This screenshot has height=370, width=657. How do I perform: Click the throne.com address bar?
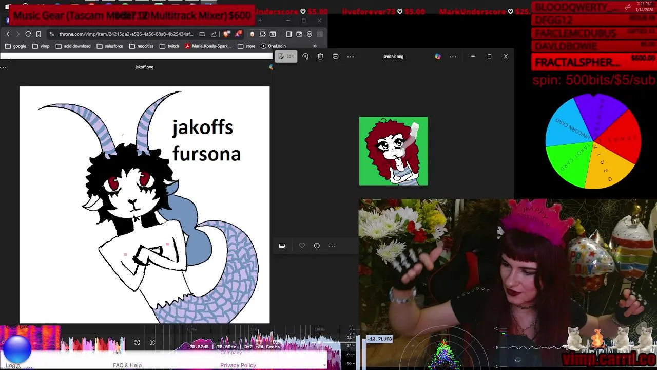(126, 34)
